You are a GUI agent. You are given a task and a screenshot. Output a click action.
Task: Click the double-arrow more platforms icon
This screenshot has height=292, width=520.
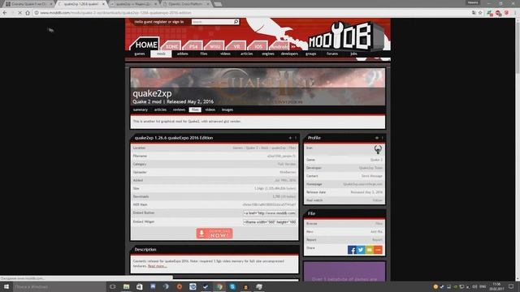pos(293,47)
